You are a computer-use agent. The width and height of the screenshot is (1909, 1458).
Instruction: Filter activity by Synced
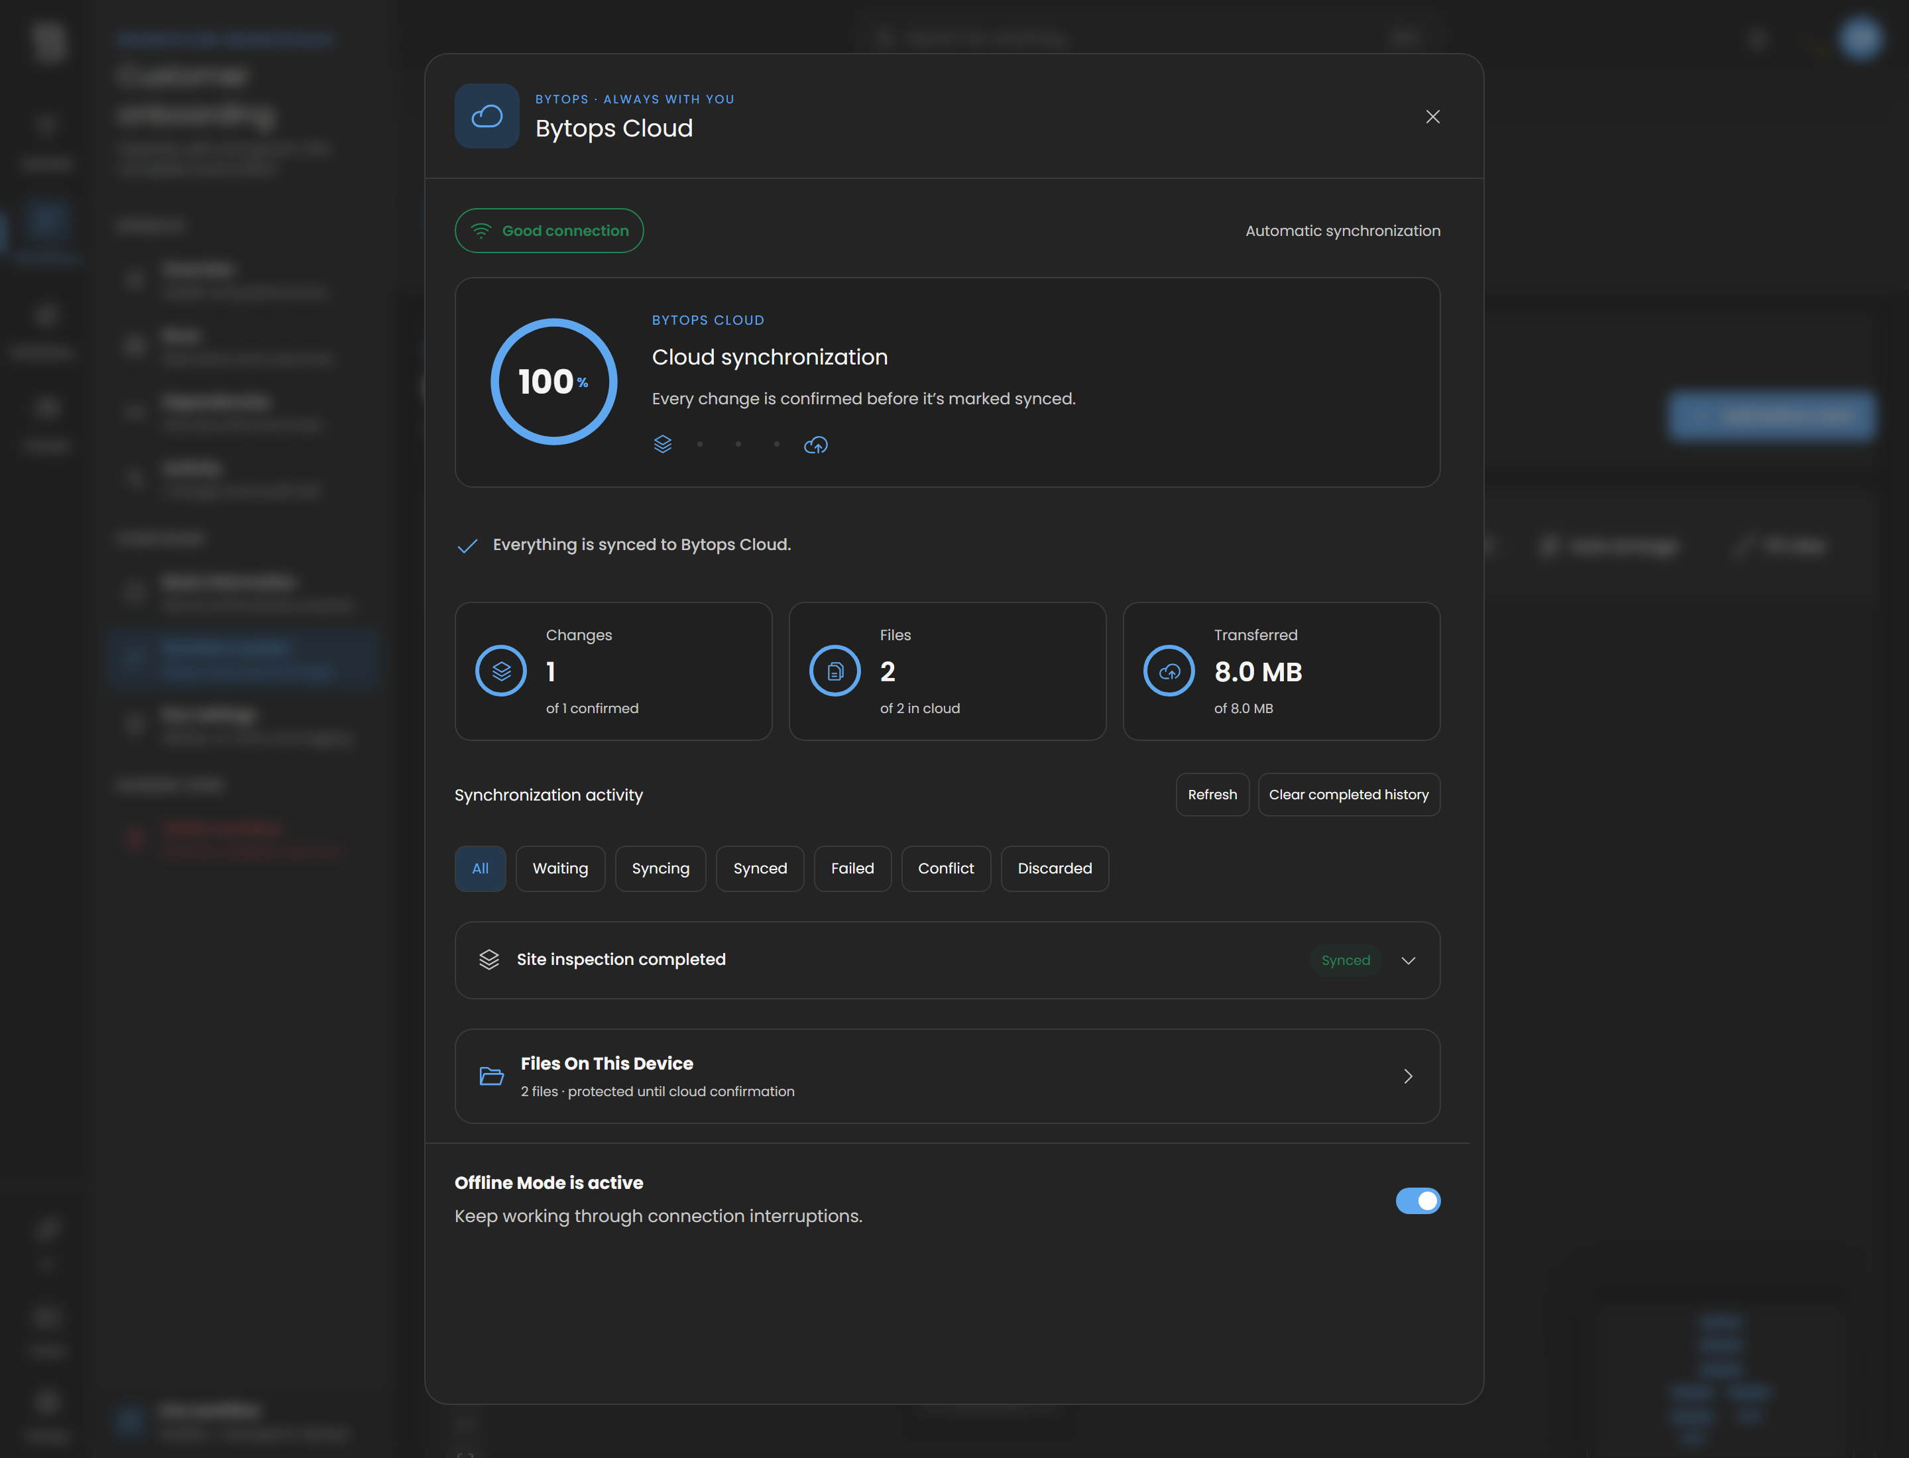coord(760,868)
